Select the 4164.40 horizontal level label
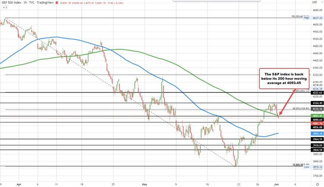This screenshot has width=324, height=187. (317, 103)
